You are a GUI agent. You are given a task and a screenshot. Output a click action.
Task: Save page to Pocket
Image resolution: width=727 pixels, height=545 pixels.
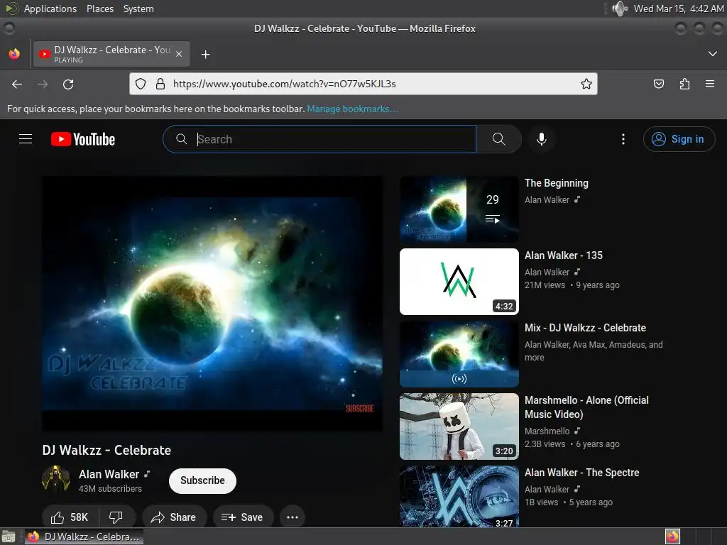point(658,84)
